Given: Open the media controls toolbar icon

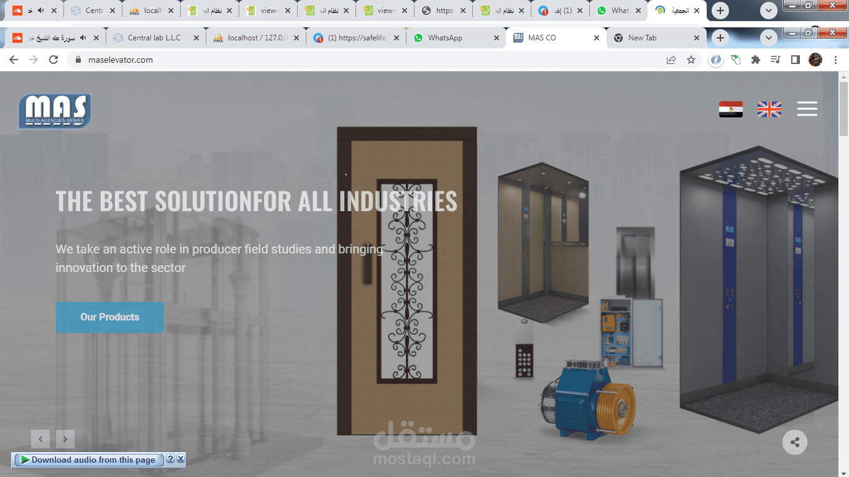Looking at the screenshot, I should coord(775,60).
